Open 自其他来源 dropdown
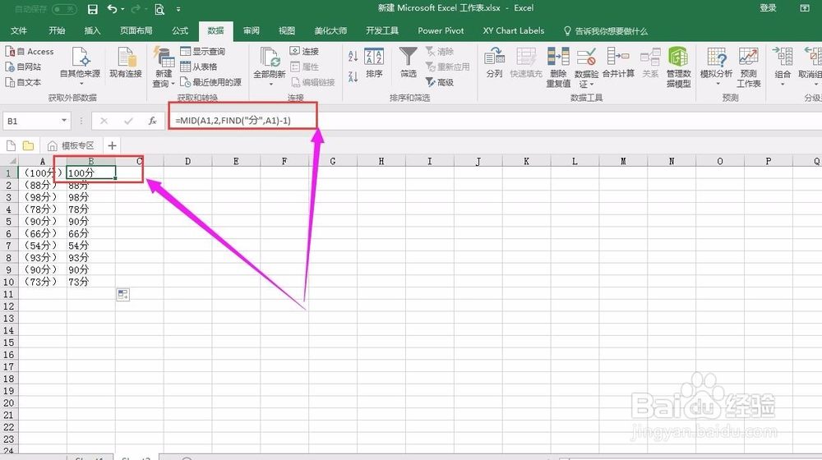Viewport: 822px width, 460px height. point(80,67)
